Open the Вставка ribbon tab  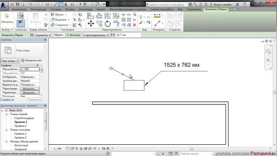70,9
